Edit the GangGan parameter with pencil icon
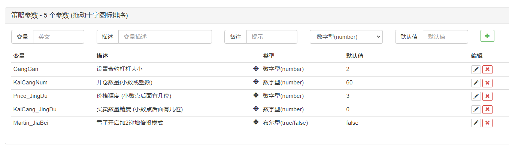Viewport: 509px width, 146px height. (476, 69)
